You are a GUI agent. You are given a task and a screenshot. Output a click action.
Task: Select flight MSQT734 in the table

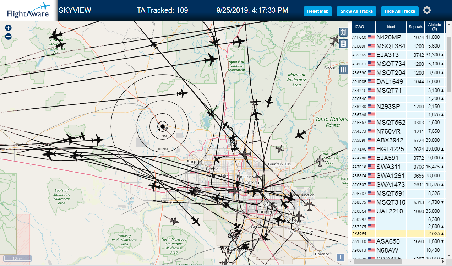pyautogui.click(x=398, y=64)
